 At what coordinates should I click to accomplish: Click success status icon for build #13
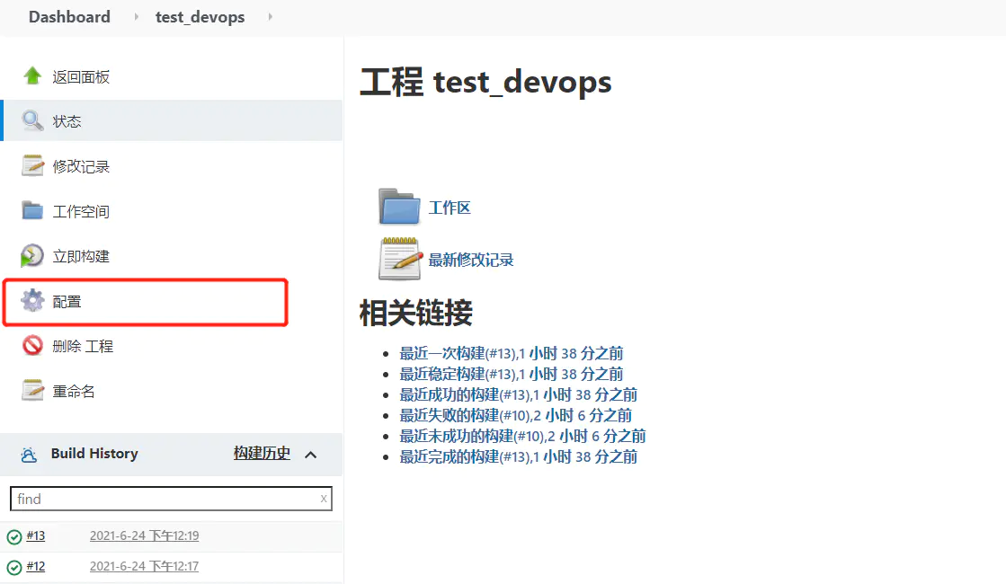tap(14, 537)
